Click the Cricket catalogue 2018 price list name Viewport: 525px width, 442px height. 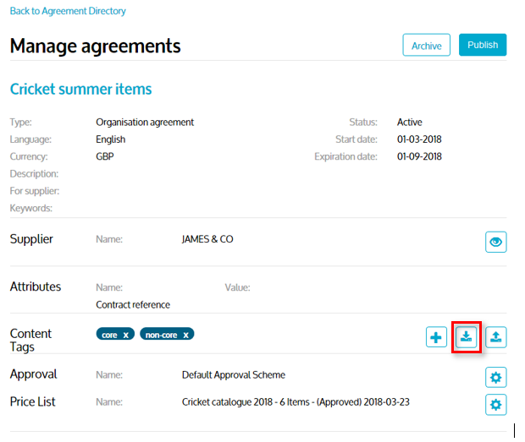click(x=296, y=401)
